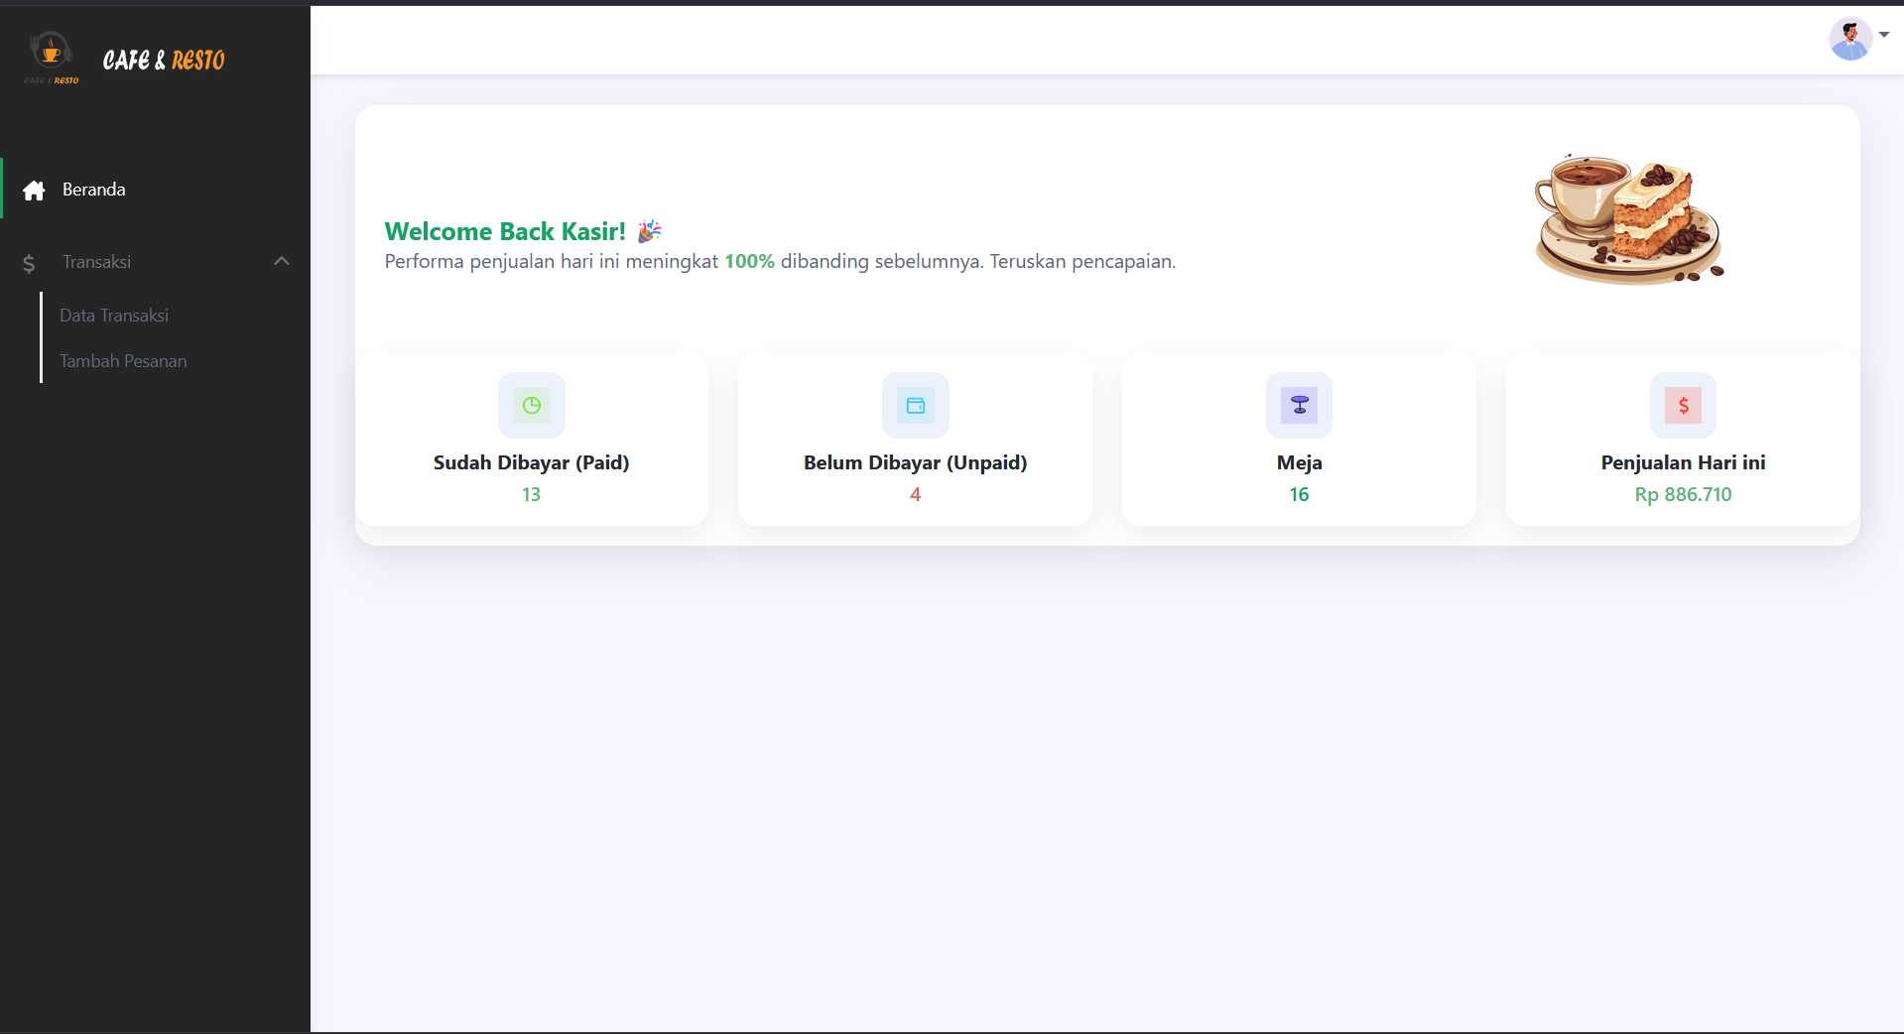The height and width of the screenshot is (1034, 1904).
Task: Click the wallet icon on Belum Dibayar card
Action: (916, 405)
